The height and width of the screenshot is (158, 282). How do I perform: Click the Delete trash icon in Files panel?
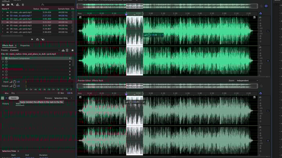click(x=23, y=4)
